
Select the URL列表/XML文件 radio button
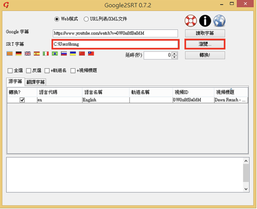coord(86,19)
